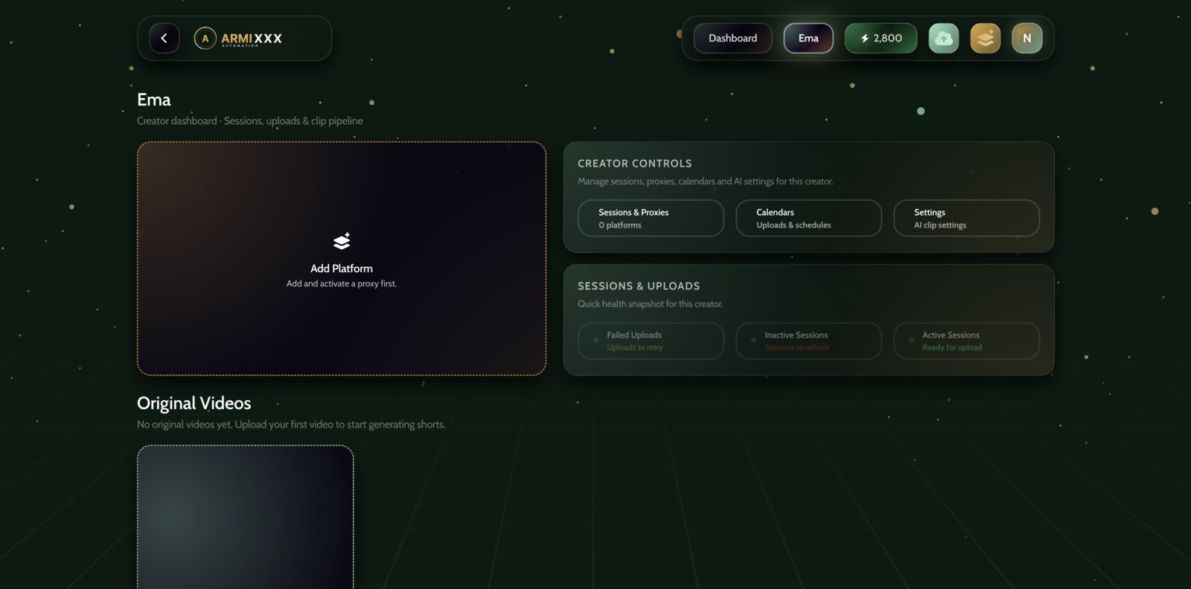Image resolution: width=1191 pixels, height=589 pixels.
Task: Click the Add Platform card
Action: (x=342, y=258)
